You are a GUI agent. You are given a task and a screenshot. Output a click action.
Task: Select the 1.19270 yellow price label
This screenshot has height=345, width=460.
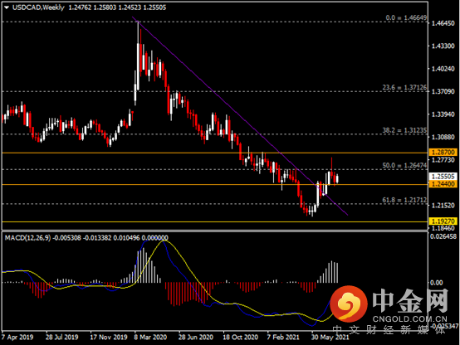(443, 221)
